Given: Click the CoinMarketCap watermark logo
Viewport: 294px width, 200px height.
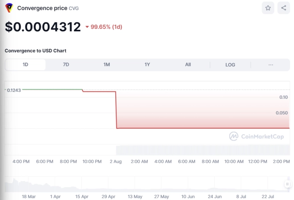Looking at the screenshot, I should point(257,137).
